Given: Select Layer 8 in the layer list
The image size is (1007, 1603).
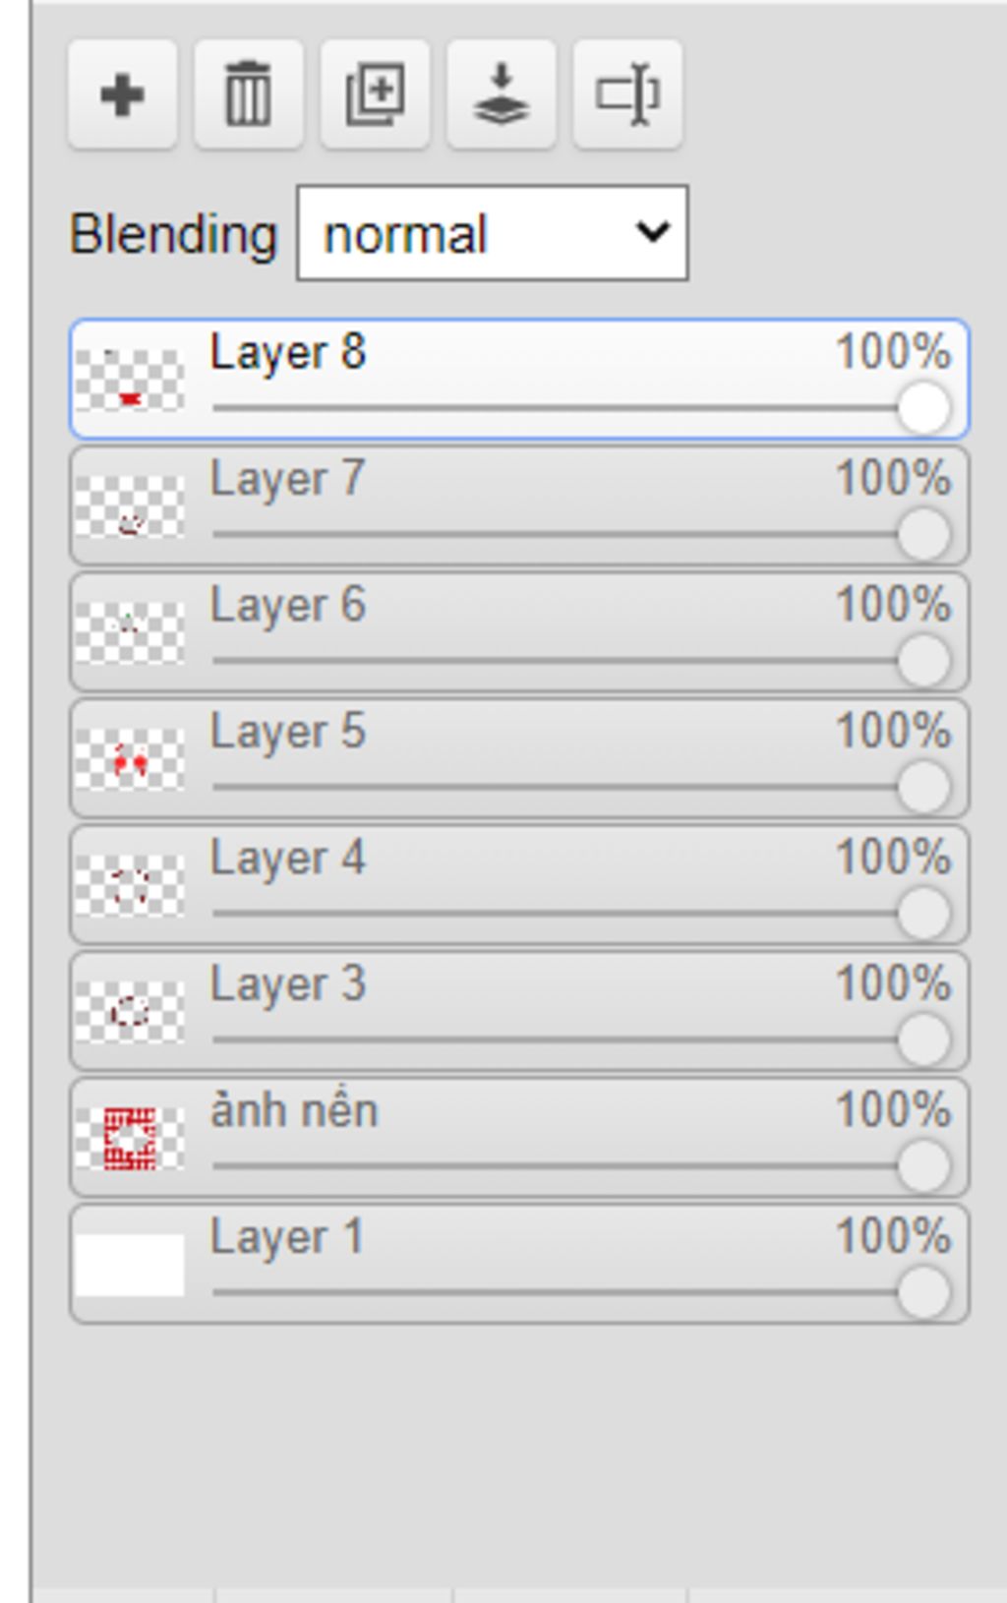Looking at the screenshot, I should [519, 379].
